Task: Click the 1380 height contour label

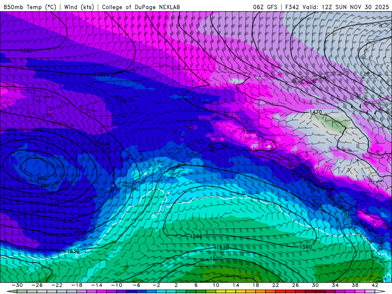Action: tap(45, 186)
